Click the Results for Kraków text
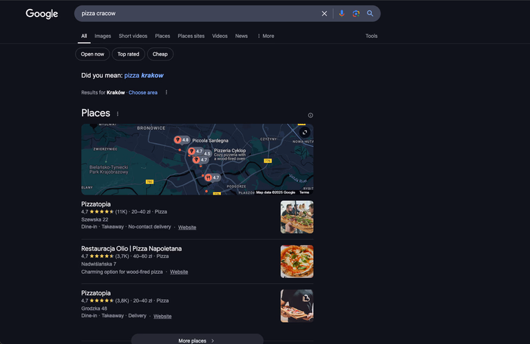530x344 pixels. pyautogui.click(x=103, y=93)
